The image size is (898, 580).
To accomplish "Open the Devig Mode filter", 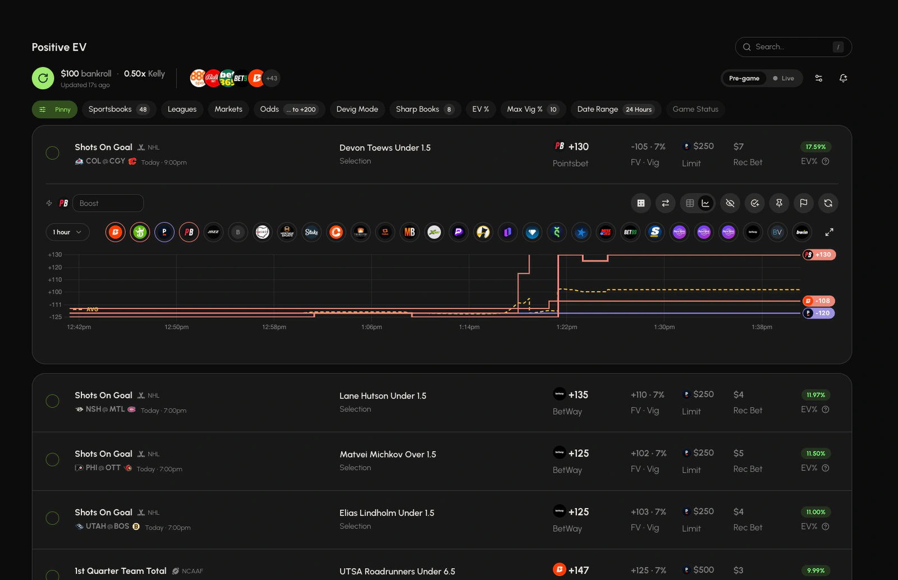I will 357,109.
